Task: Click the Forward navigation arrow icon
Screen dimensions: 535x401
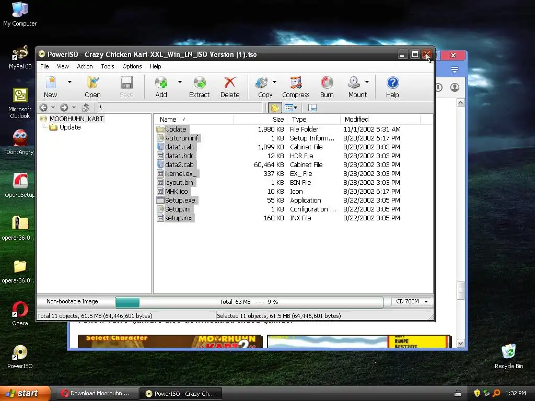Action: point(64,108)
